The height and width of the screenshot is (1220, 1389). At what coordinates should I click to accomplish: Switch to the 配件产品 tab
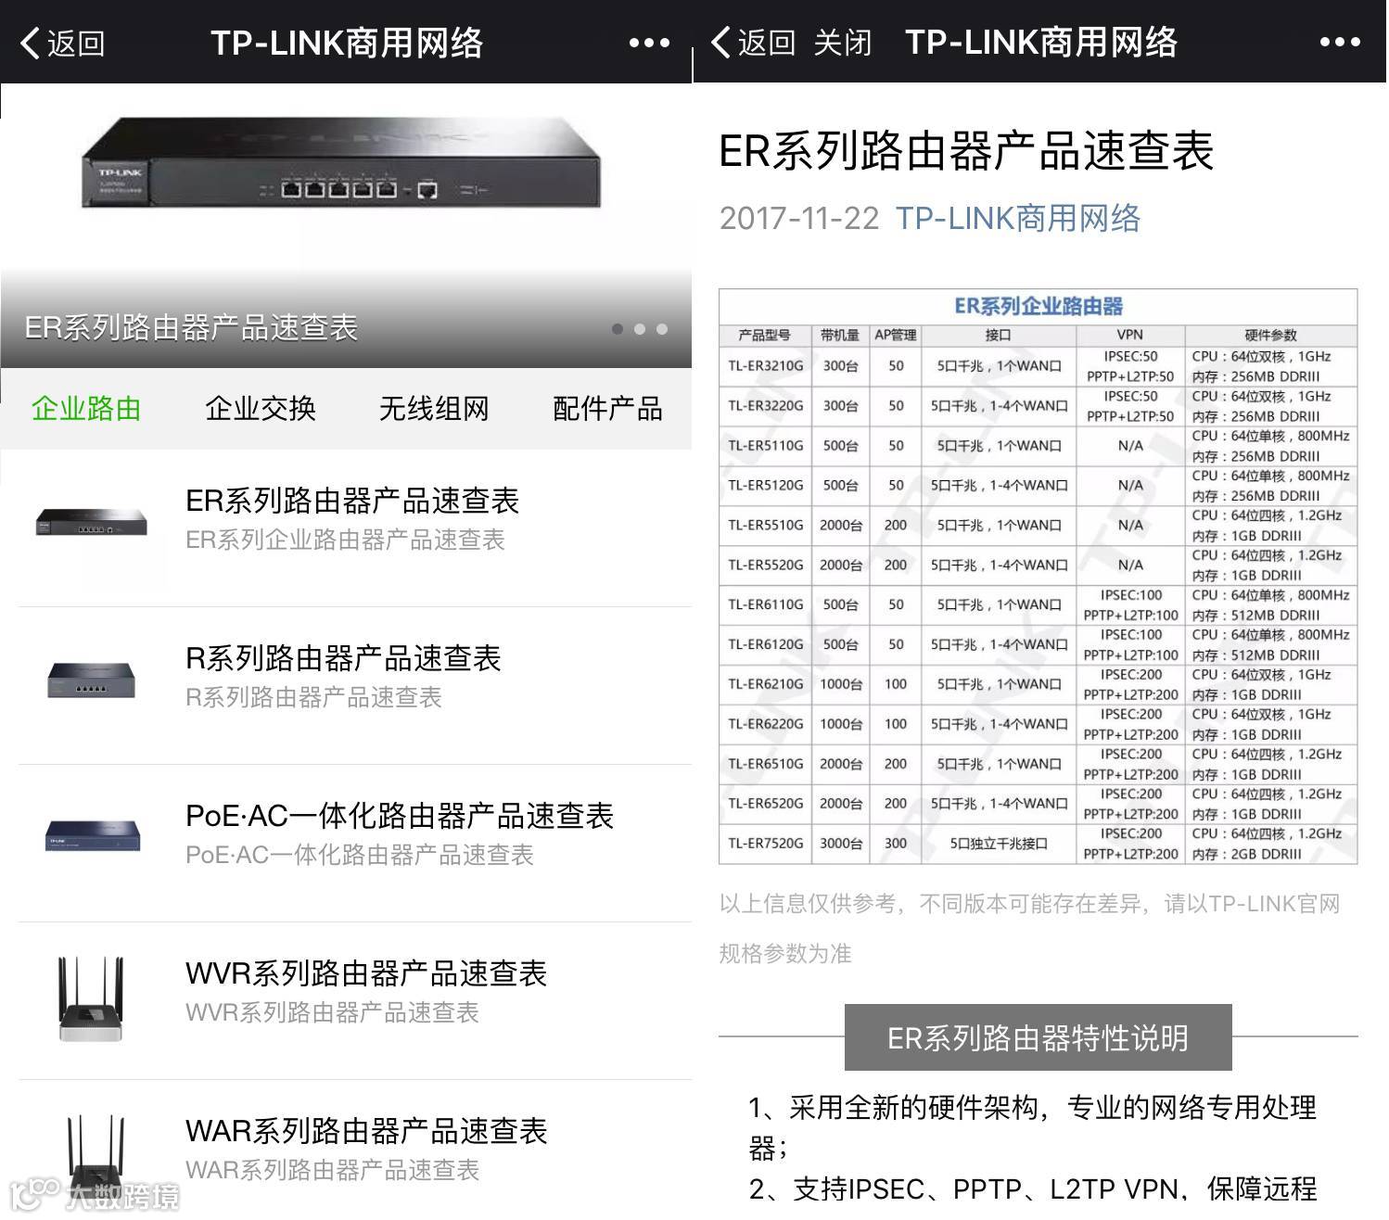[x=608, y=408]
